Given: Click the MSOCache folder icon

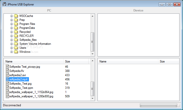Looking at the screenshot, I should click(16, 16).
